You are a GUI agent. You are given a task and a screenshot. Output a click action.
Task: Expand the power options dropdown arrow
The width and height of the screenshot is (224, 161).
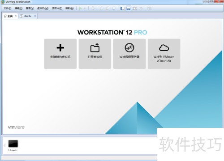[85, 8]
